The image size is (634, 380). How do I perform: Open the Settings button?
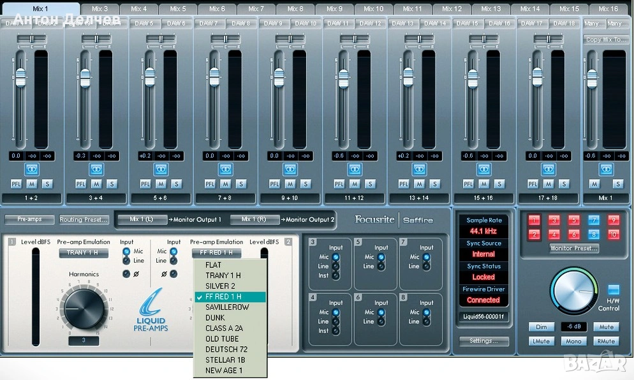[483, 341]
